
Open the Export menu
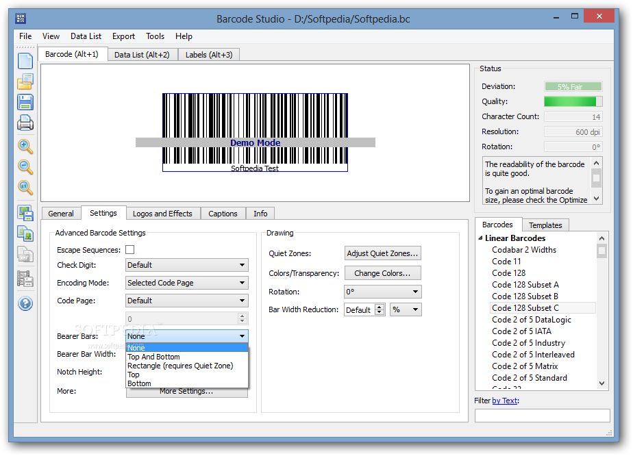coord(123,36)
